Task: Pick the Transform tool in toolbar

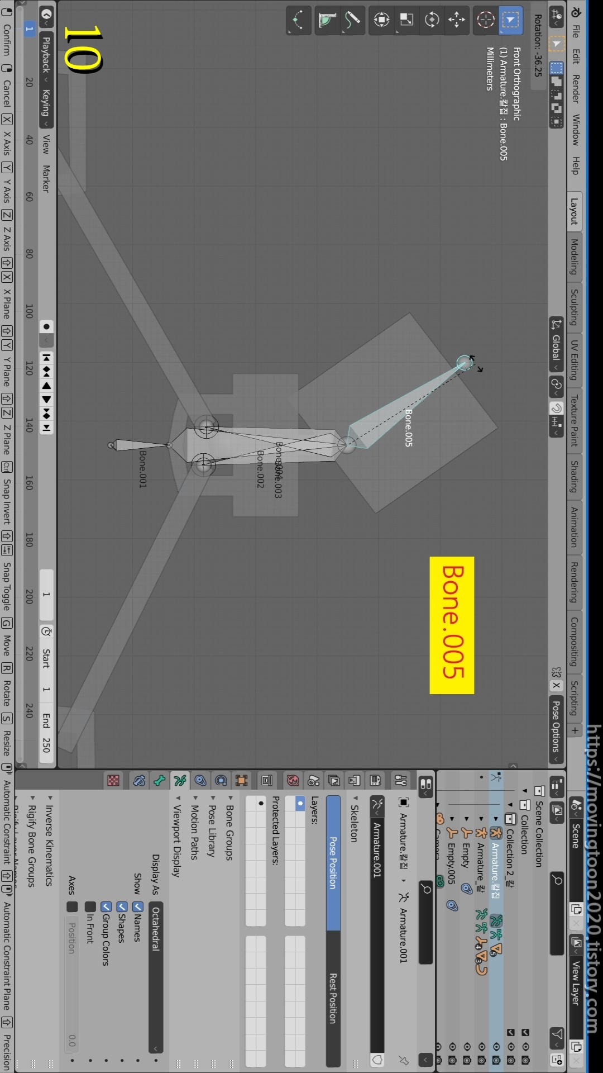Action: click(x=381, y=20)
